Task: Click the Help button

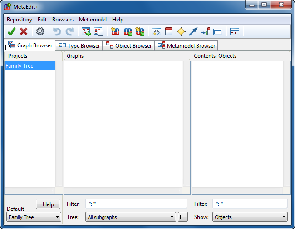Action: coord(48,204)
